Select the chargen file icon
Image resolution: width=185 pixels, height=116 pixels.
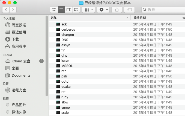coord(58,35)
